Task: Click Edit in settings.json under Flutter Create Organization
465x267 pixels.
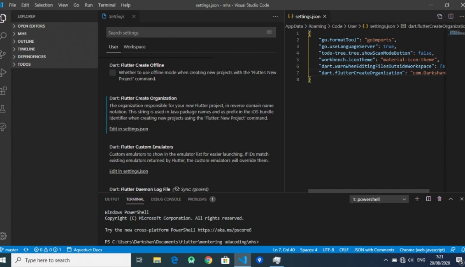Action: [x=129, y=129]
